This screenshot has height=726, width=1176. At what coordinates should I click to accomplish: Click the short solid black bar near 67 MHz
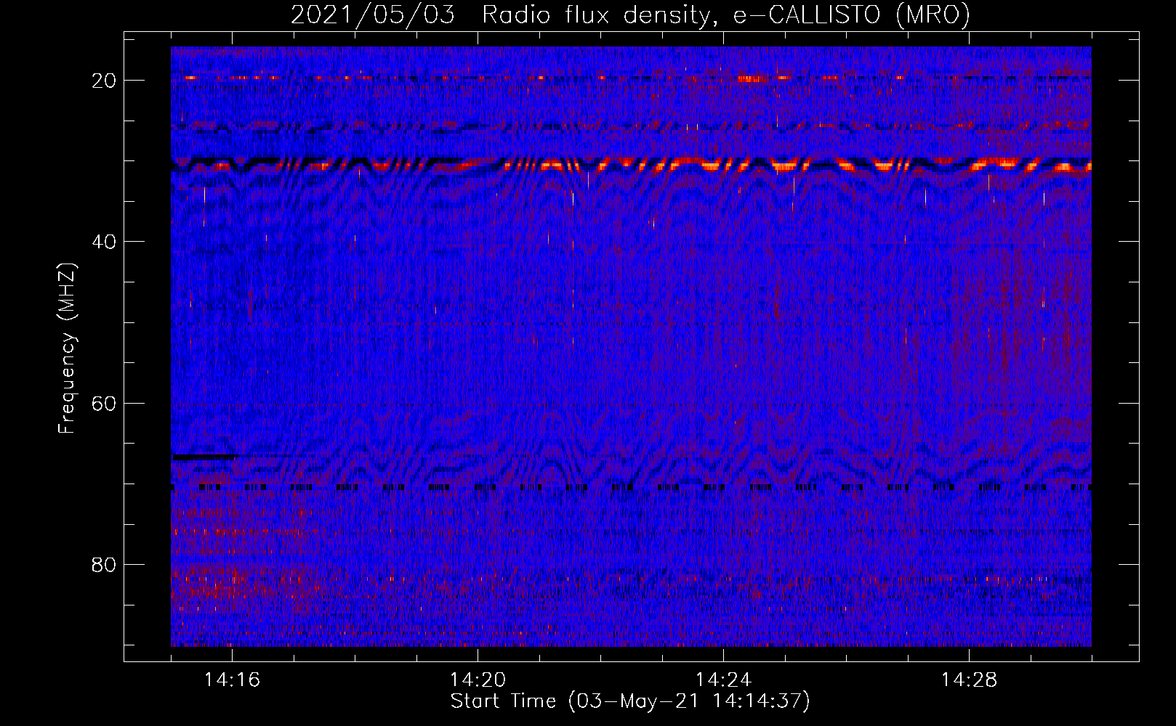click(x=204, y=457)
